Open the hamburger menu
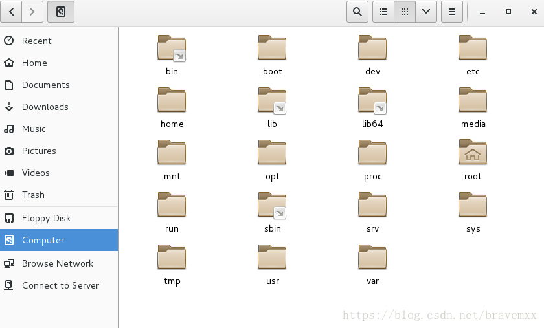The image size is (544, 328). [452, 12]
